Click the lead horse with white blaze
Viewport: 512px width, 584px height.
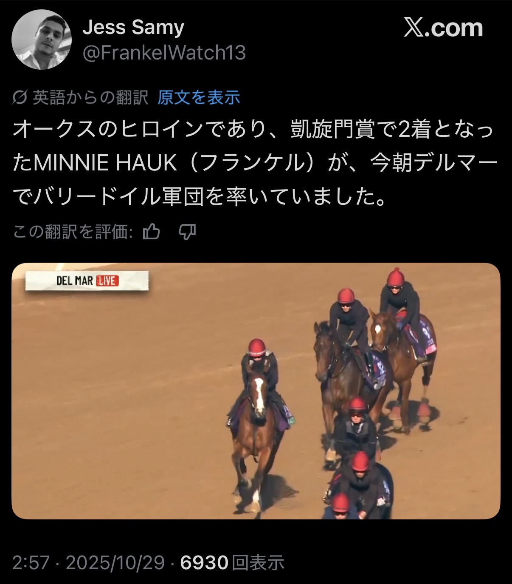(x=256, y=429)
